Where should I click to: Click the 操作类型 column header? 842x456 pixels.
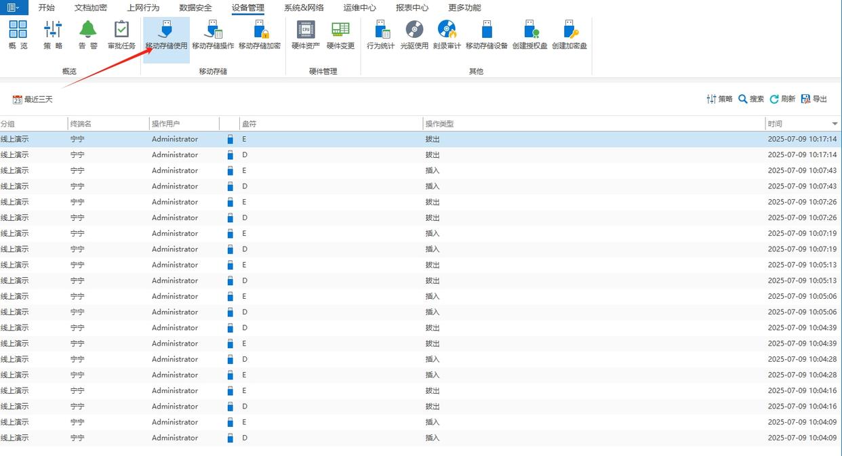(439, 124)
